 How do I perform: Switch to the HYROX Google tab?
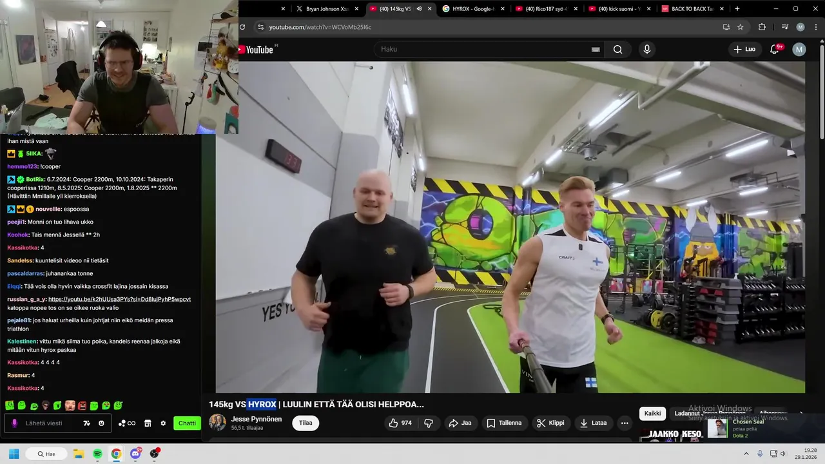[x=472, y=9]
